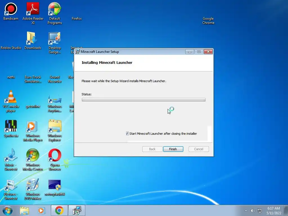Open the Opera Browser desktop icon
Screen dimensions: 288x216
55,160
